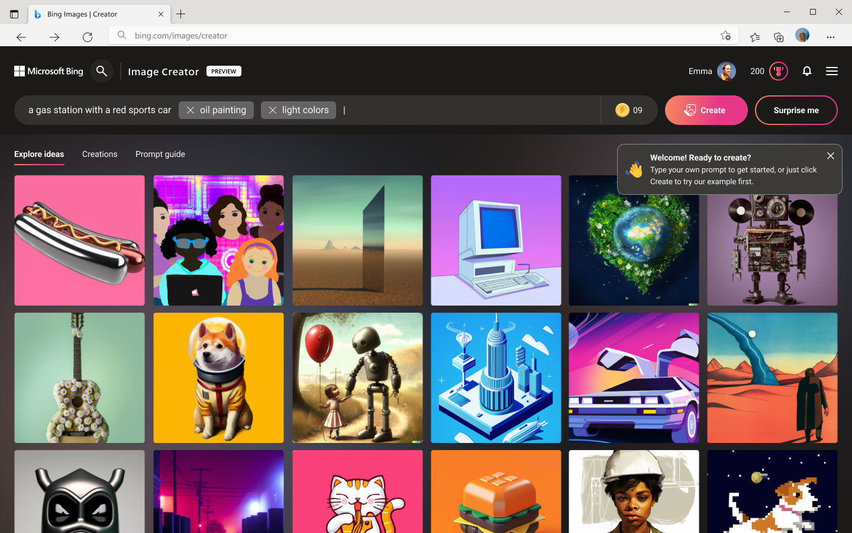Dismiss the Welcome tooltip
852x533 pixels.
coord(830,156)
